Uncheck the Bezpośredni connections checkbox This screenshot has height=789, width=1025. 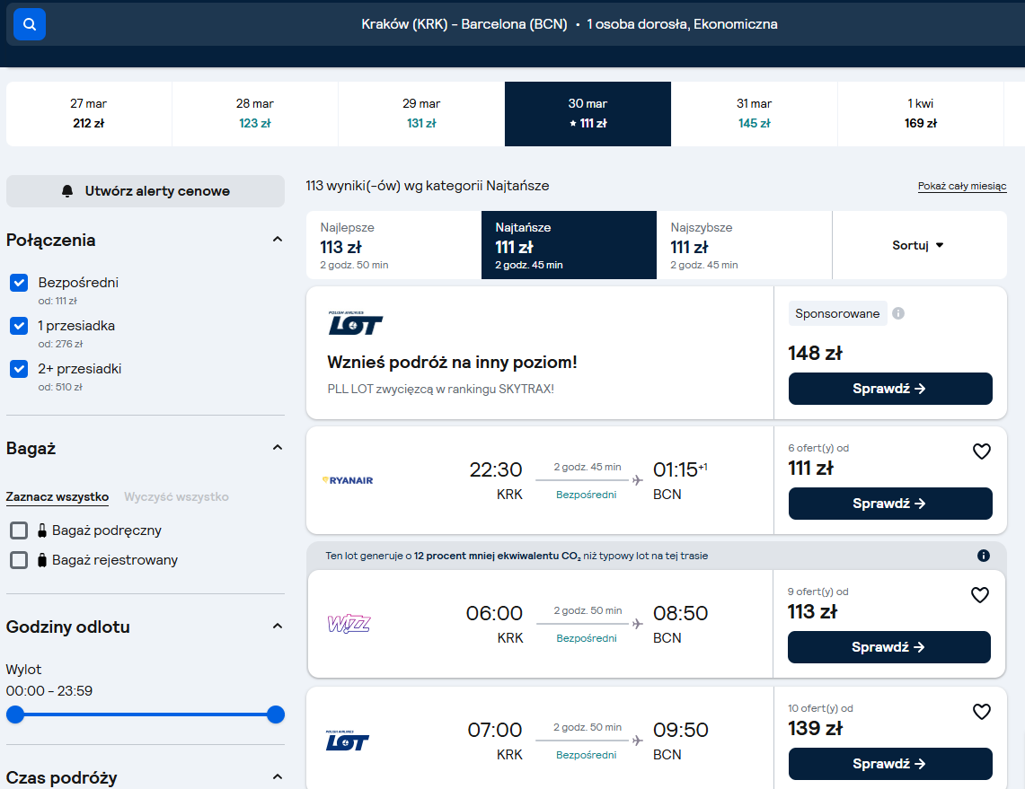coord(19,283)
